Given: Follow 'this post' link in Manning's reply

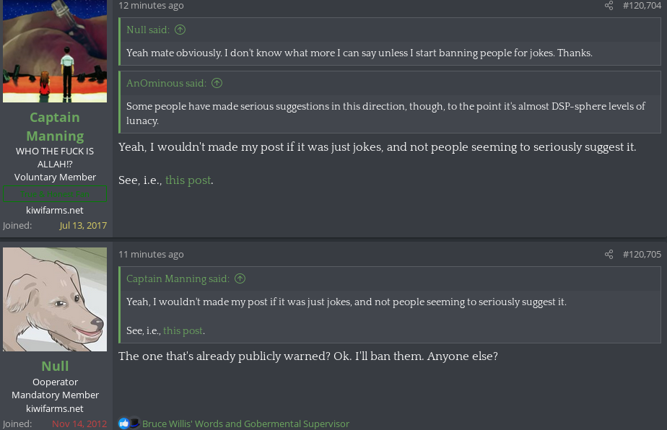Looking at the screenshot, I should pos(188,180).
